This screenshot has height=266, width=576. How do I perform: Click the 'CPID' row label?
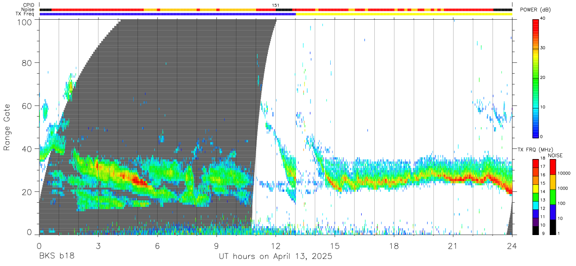click(29, 5)
